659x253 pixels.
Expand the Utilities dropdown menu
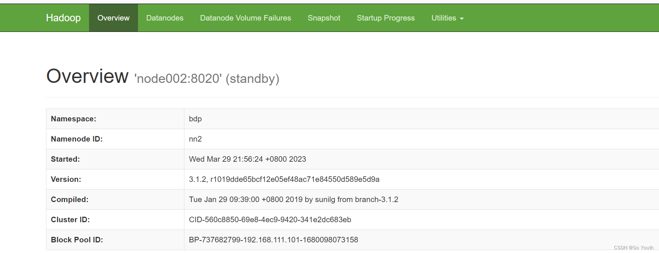pyautogui.click(x=447, y=18)
